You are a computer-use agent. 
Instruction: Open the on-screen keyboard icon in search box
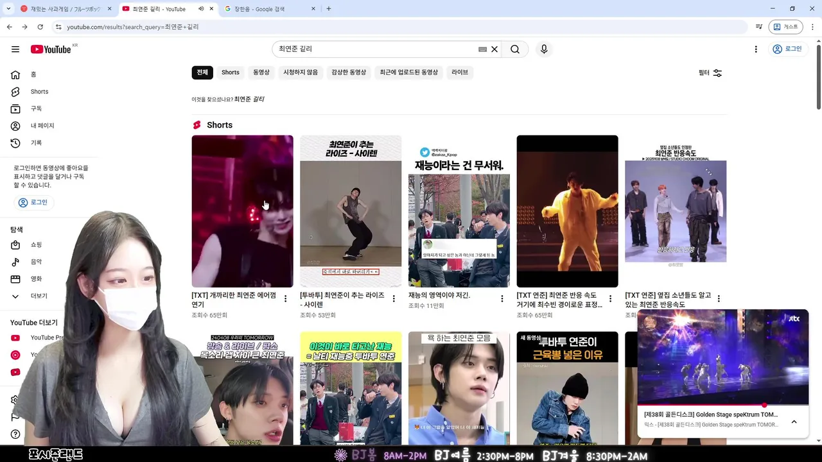482,49
